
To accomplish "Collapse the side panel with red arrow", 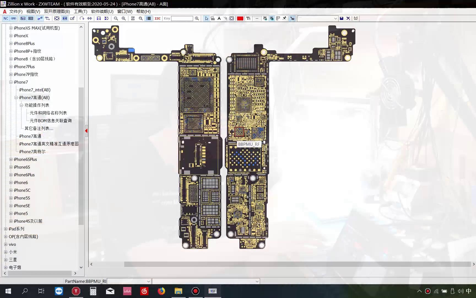I will (x=86, y=131).
